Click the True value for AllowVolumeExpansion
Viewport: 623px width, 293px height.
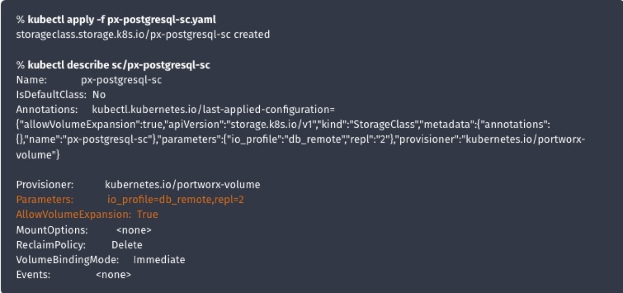148,214
